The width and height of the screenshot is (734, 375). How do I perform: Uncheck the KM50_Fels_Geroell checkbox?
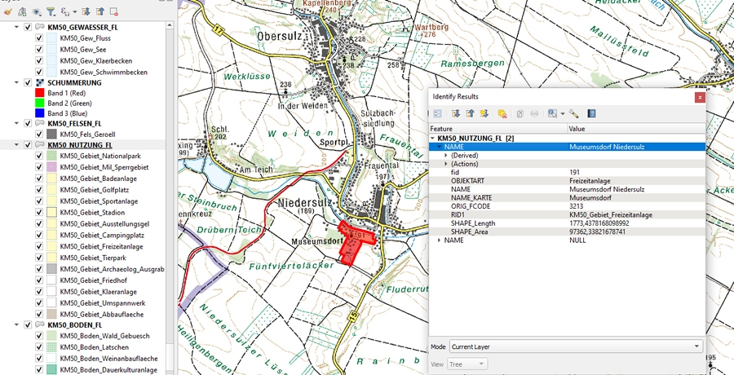(x=39, y=135)
